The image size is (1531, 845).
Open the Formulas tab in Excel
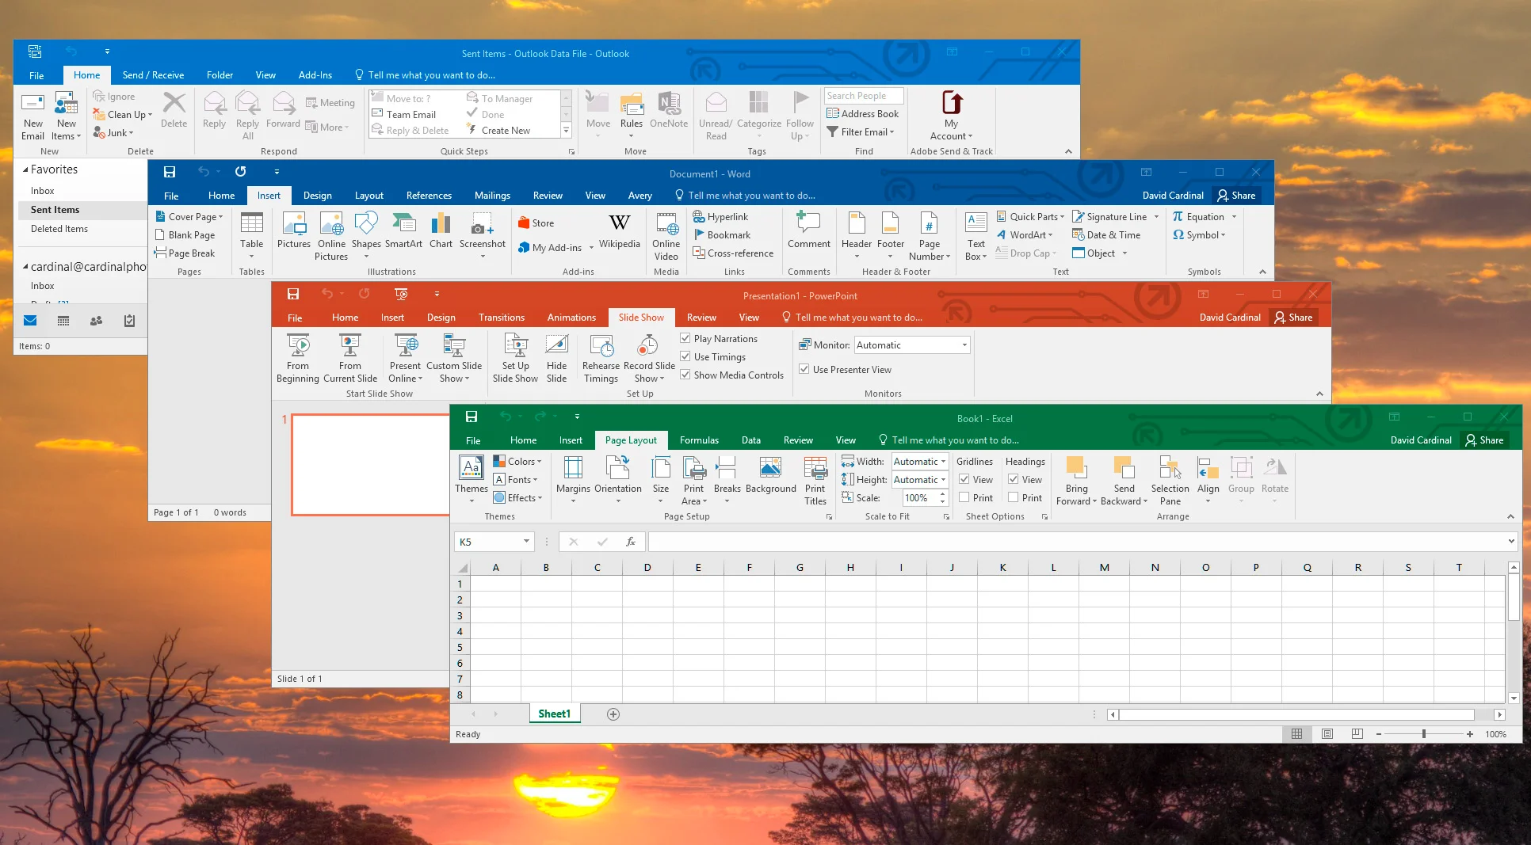(698, 440)
